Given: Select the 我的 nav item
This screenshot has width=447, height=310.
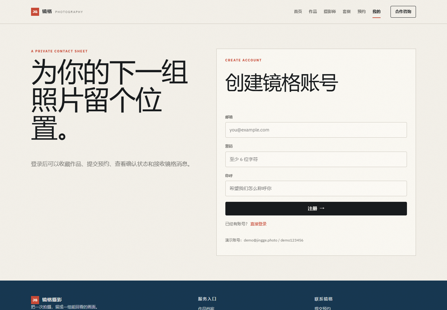Looking at the screenshot, I should pos(377,11).
